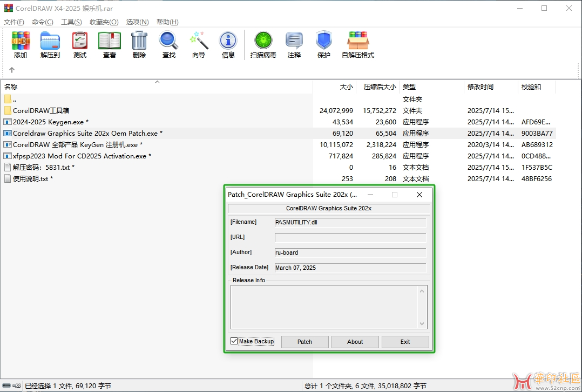Click the text file icon of 解压密码：5831.txt
Image resolution: width=582 pixels, height=392 pixels.
tap(8, 167)
